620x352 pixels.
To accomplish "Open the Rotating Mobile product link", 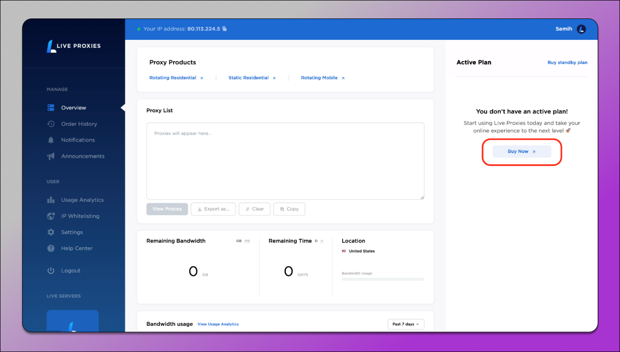I will [x=323, y=78].
